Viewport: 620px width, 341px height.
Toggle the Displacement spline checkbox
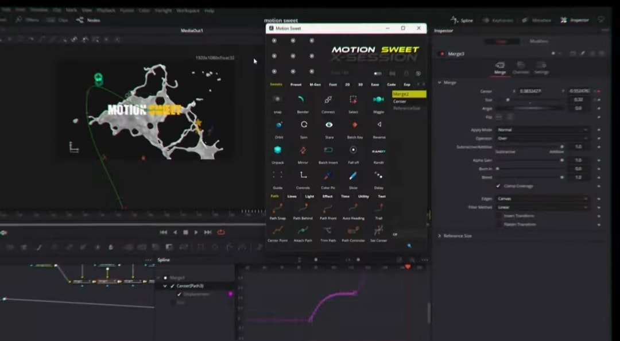179,294
